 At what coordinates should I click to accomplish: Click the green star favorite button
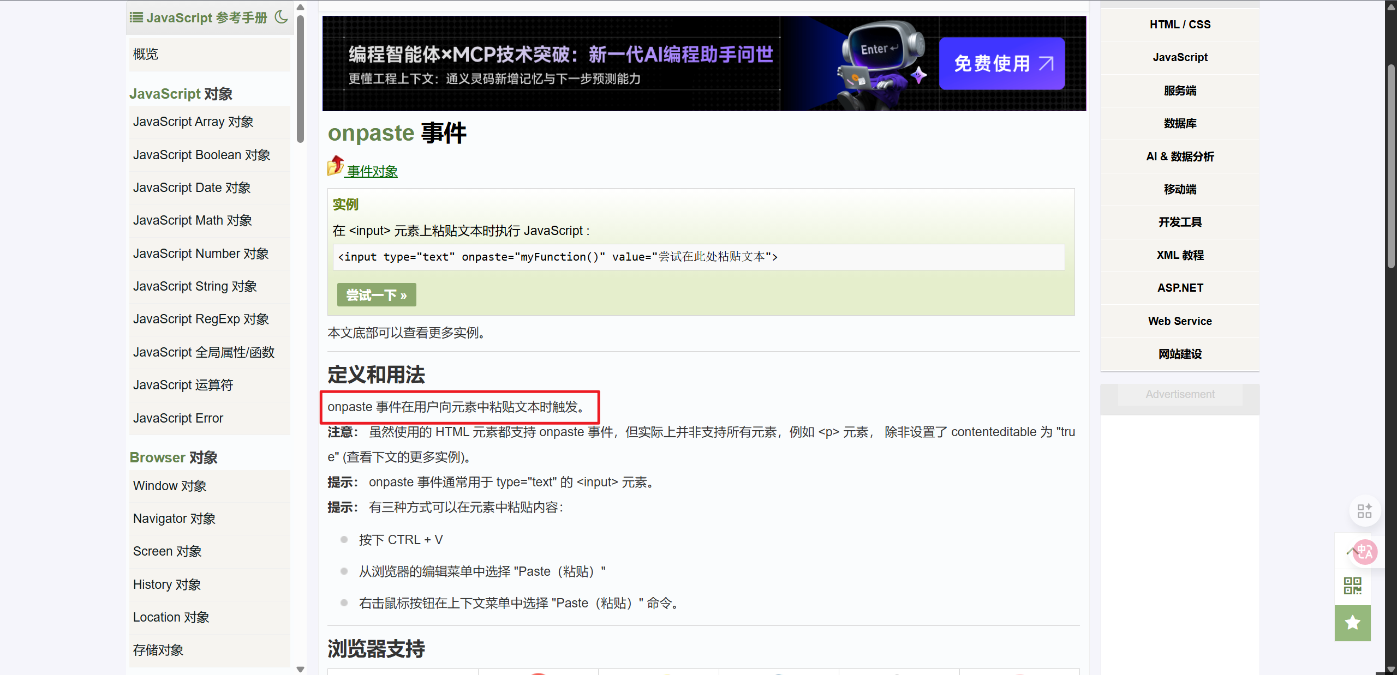coord(1352,623)
